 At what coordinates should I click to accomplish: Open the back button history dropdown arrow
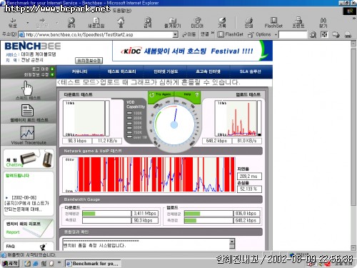(28, 23)
